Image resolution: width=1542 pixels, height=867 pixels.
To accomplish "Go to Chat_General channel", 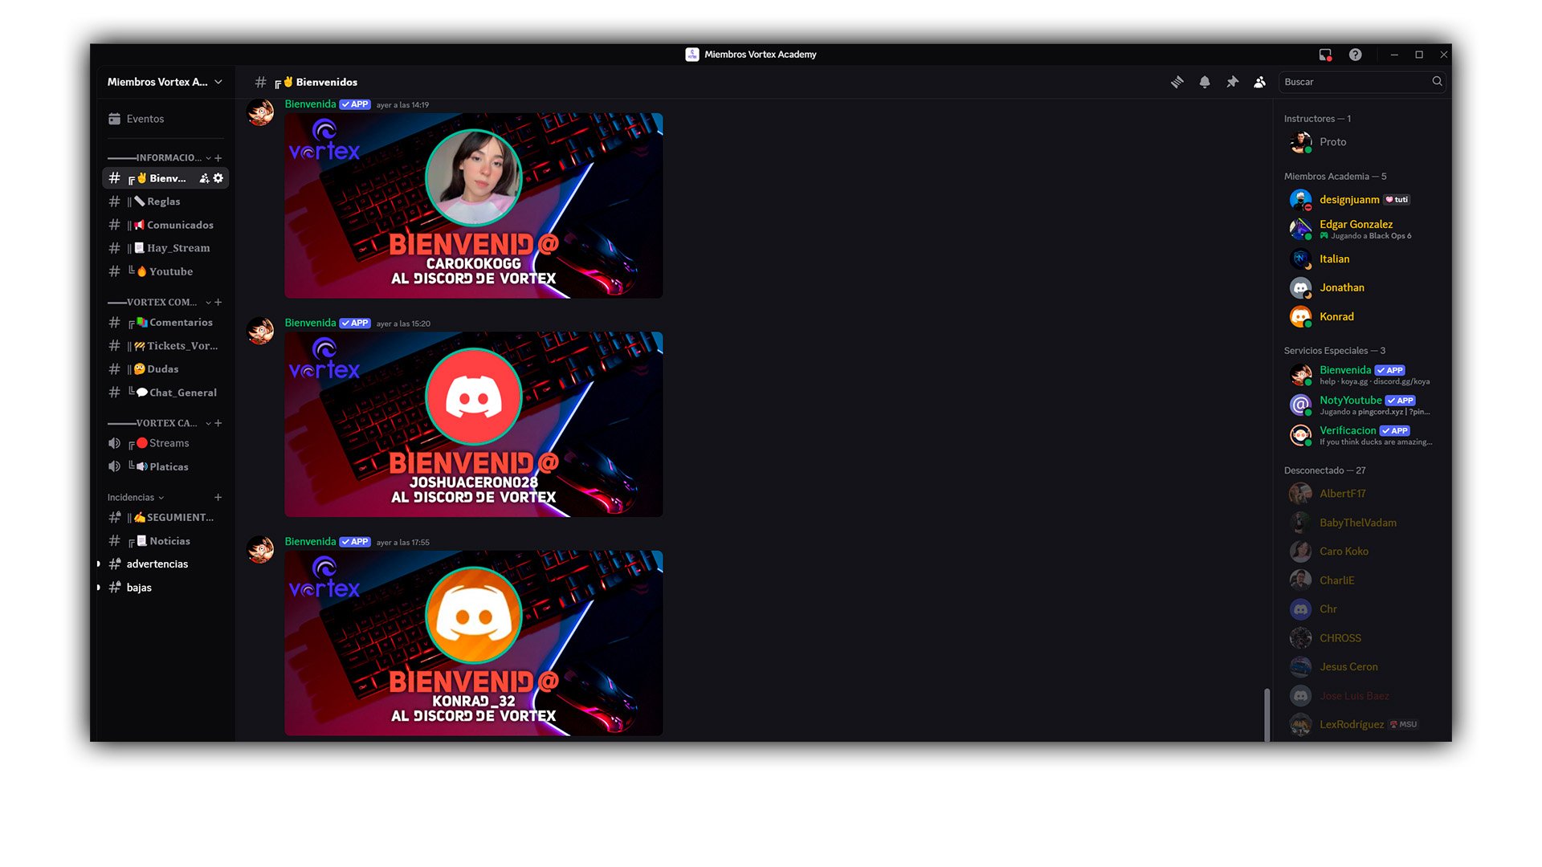I will (x=165, y=393).
